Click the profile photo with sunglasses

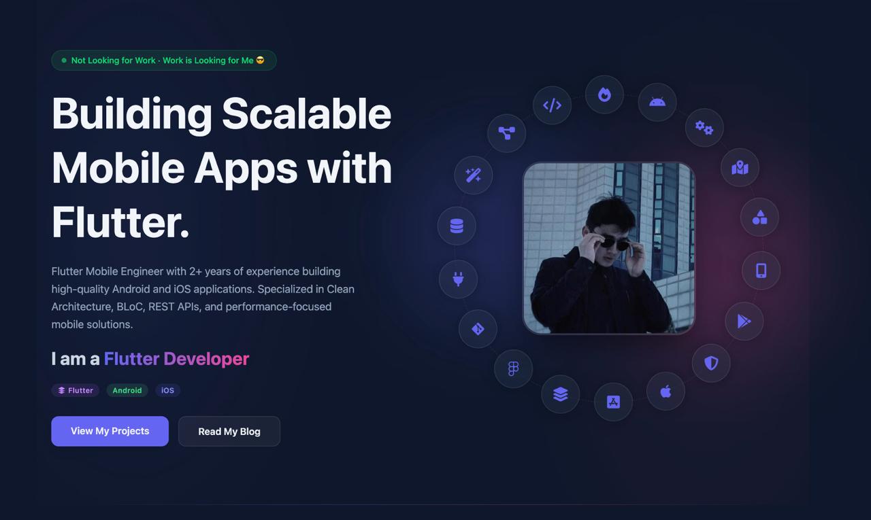[609, 248]
